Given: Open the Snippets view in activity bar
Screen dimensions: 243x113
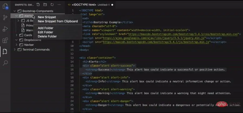Looking at the screenshot, I should coord(5,52).
